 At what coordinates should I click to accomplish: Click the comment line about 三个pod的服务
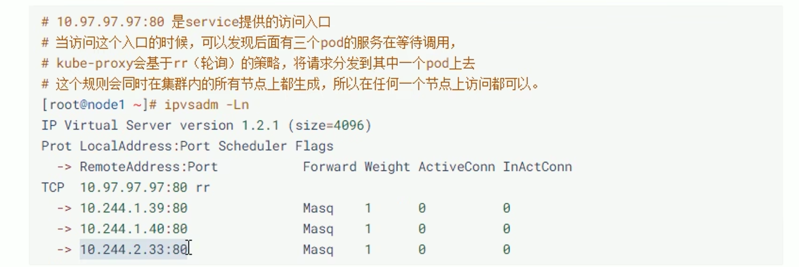tap(249, 43)
